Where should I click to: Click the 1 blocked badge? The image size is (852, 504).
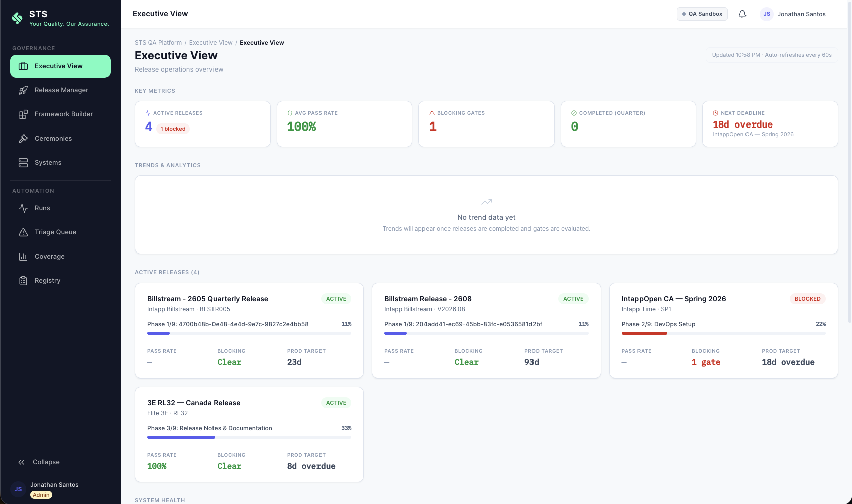pos(173,129)
